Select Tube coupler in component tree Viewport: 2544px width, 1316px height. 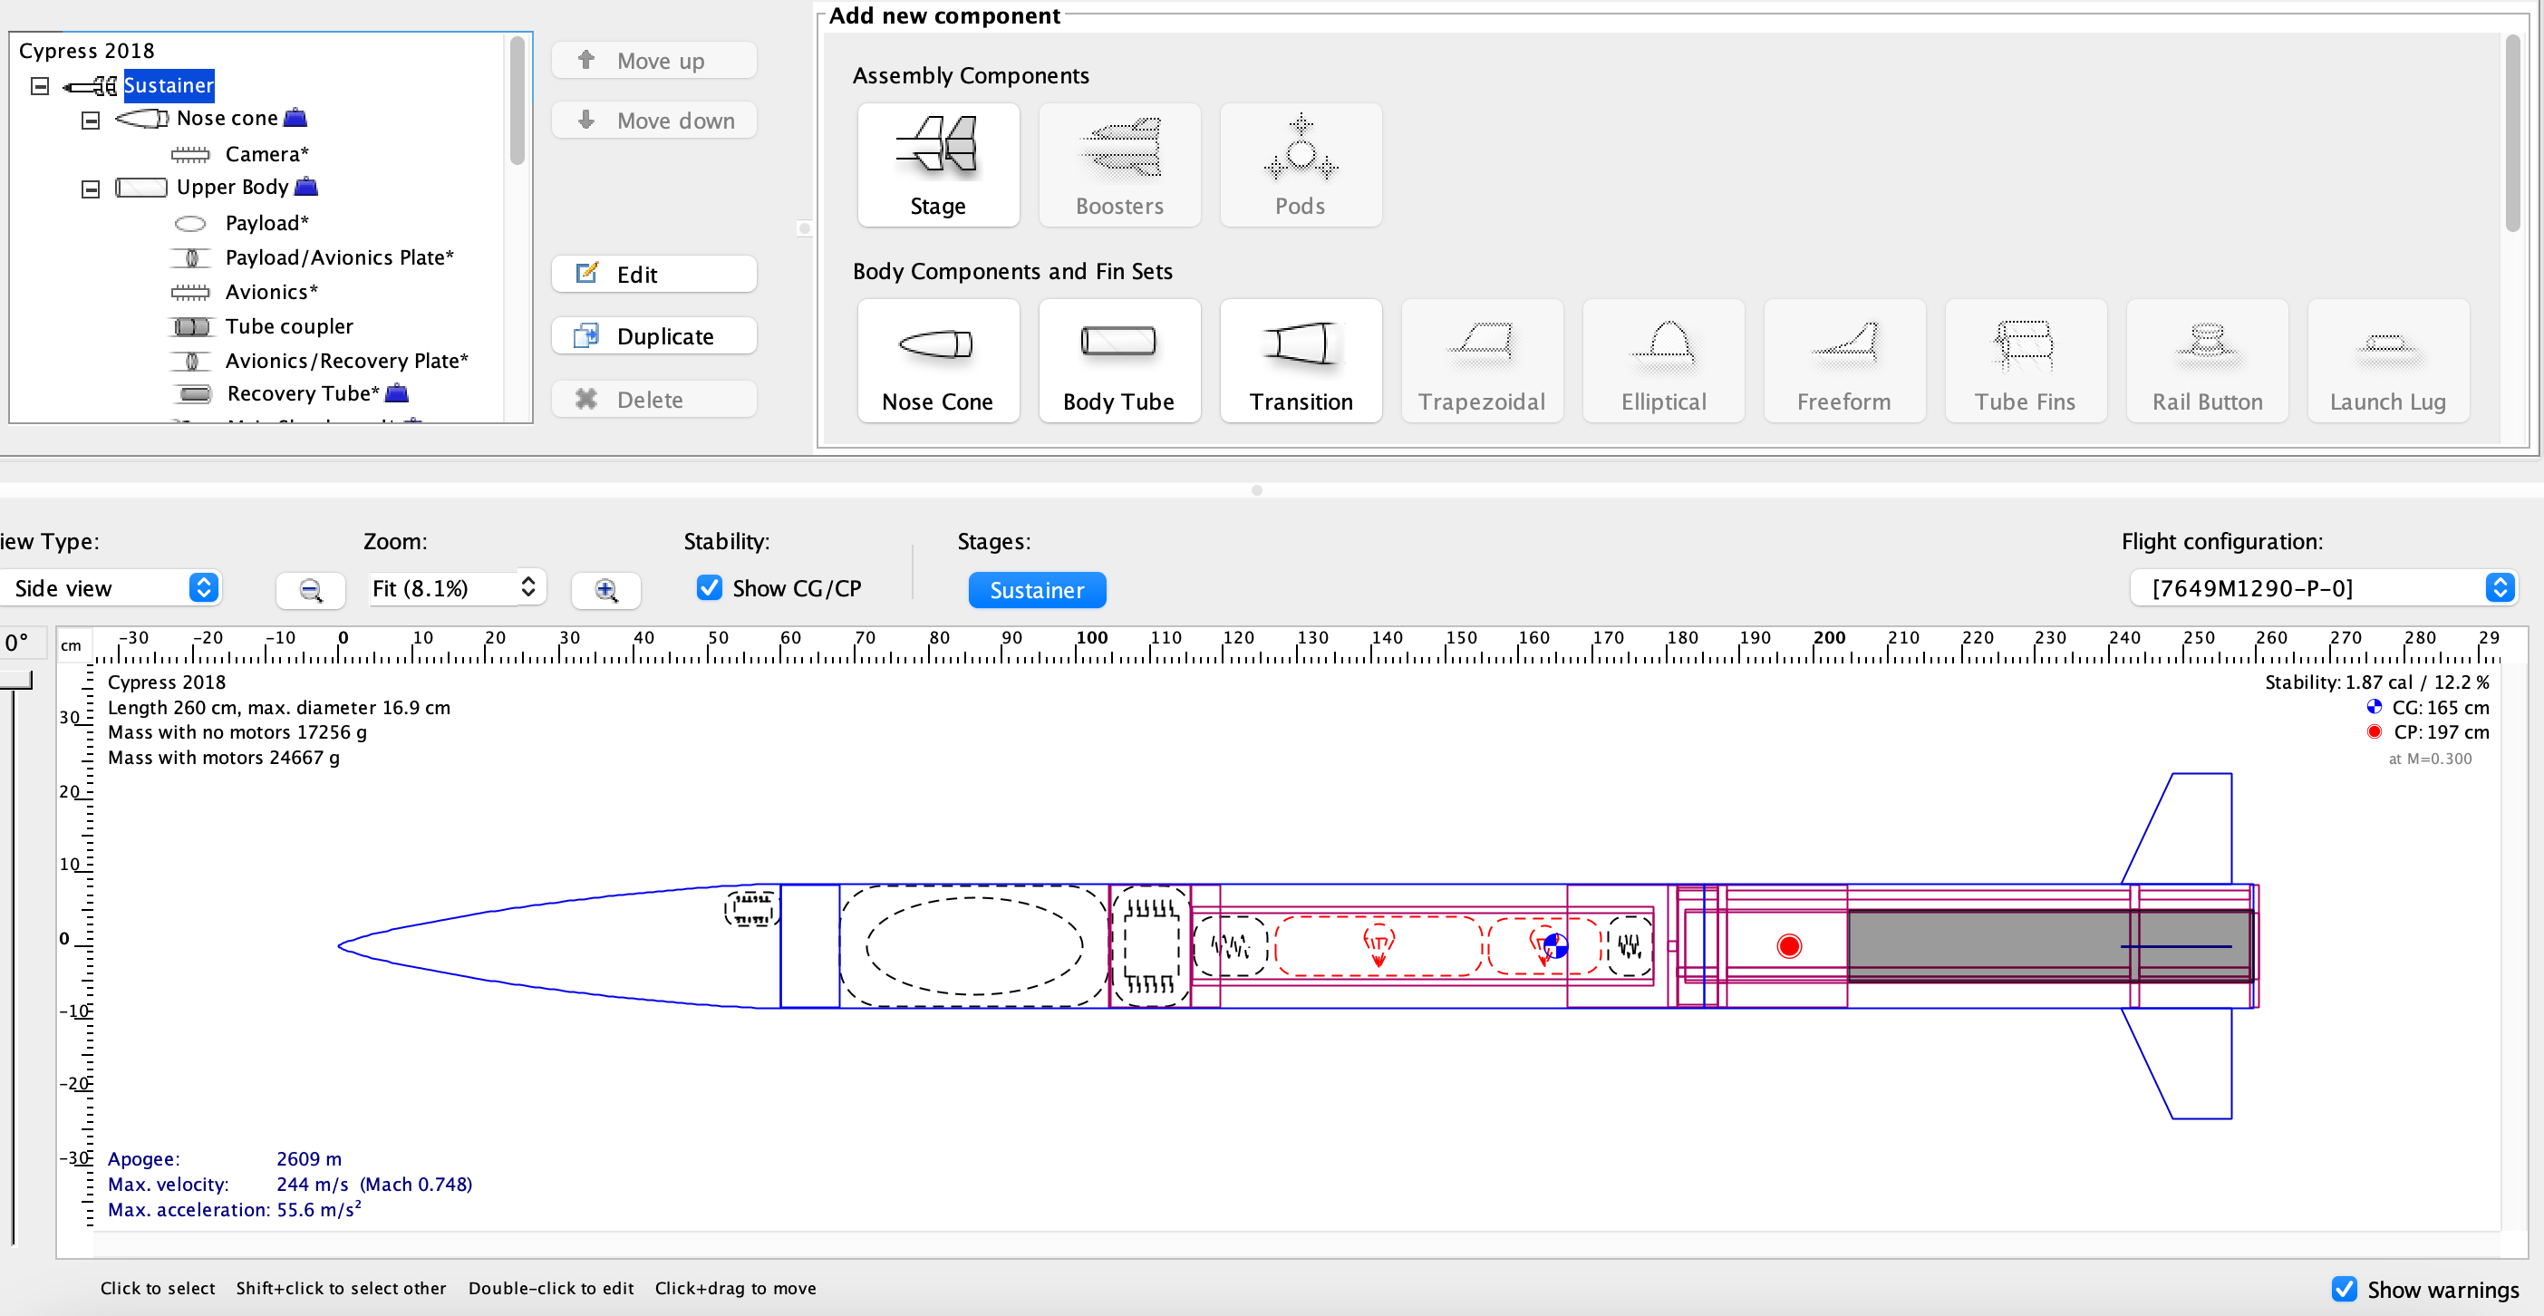[288, 325]
